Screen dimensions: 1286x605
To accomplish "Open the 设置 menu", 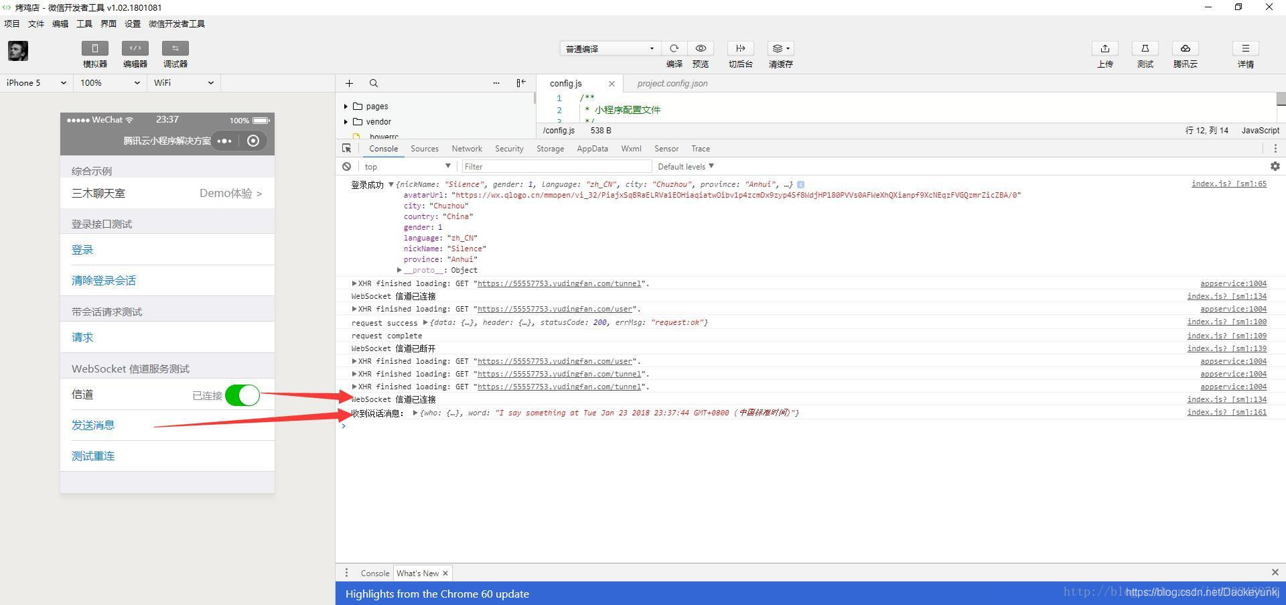I will coord(133,23).
